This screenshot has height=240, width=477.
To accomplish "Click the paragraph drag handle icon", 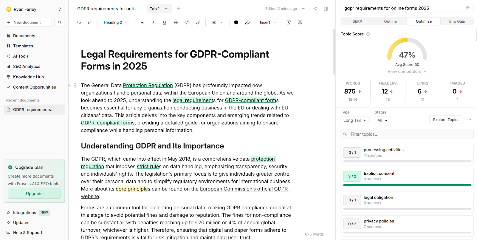I will pos(75,85).
